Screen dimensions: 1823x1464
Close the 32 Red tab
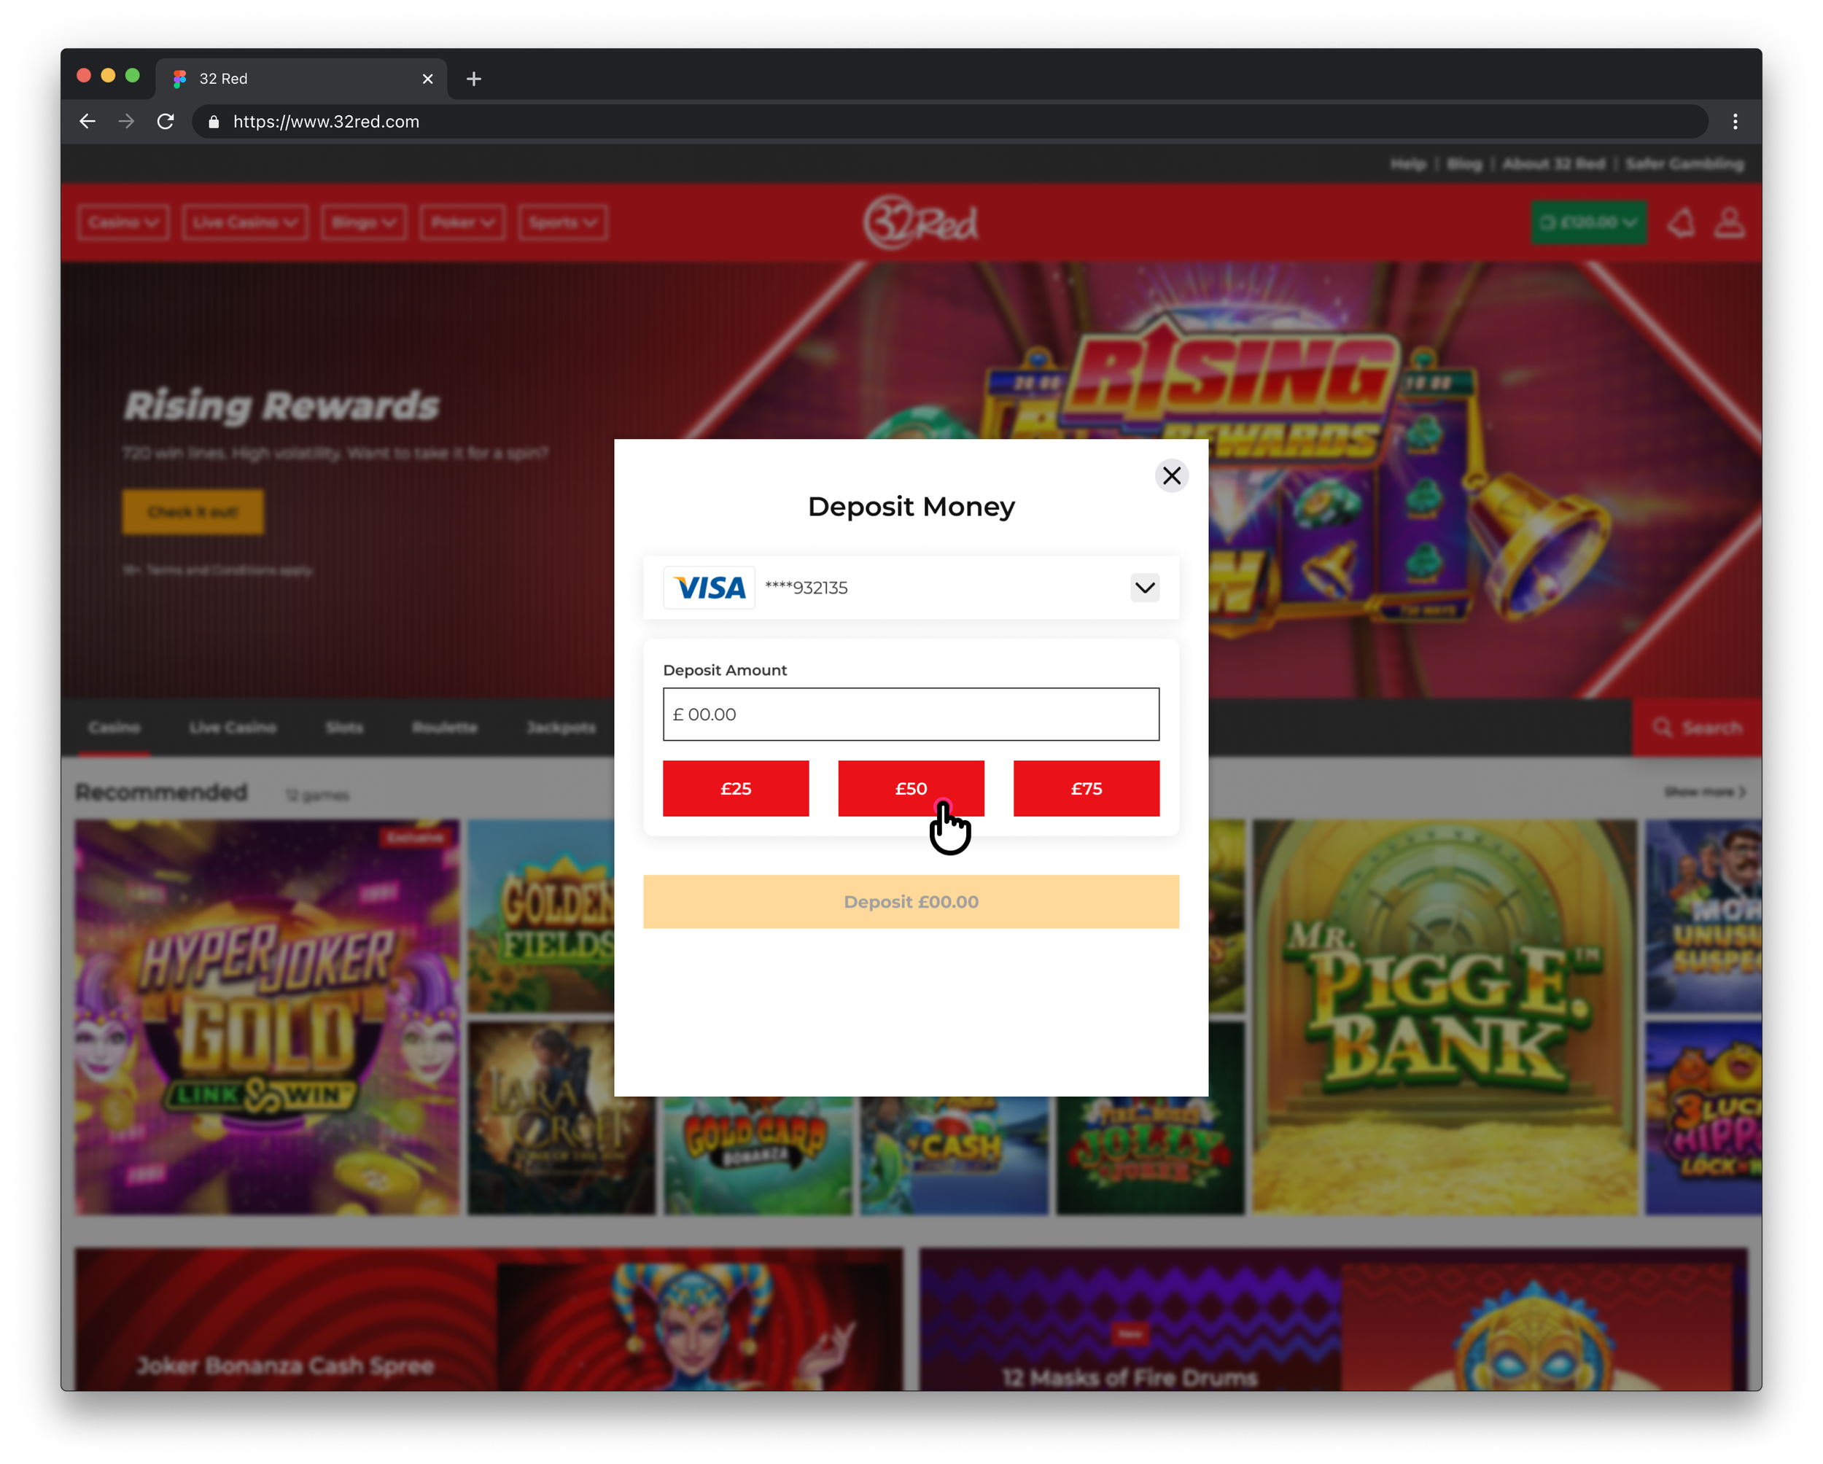click(x=427, y=79)
